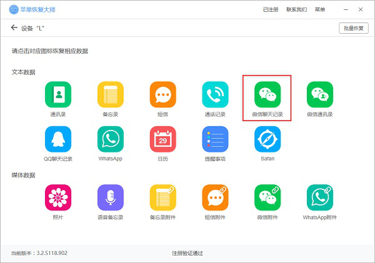Select the 备忘录附件 notes attachment icon

point(162,197)
